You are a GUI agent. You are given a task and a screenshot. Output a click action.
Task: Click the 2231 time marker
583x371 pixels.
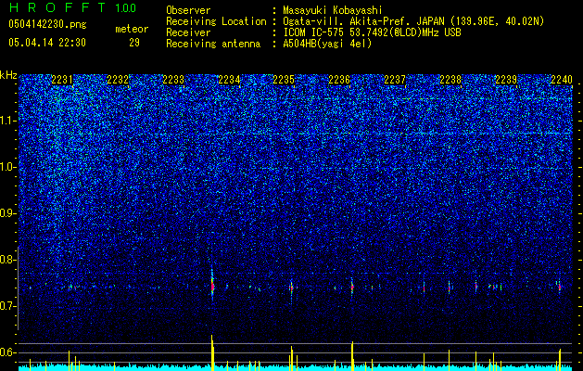(x=62, y=80)
